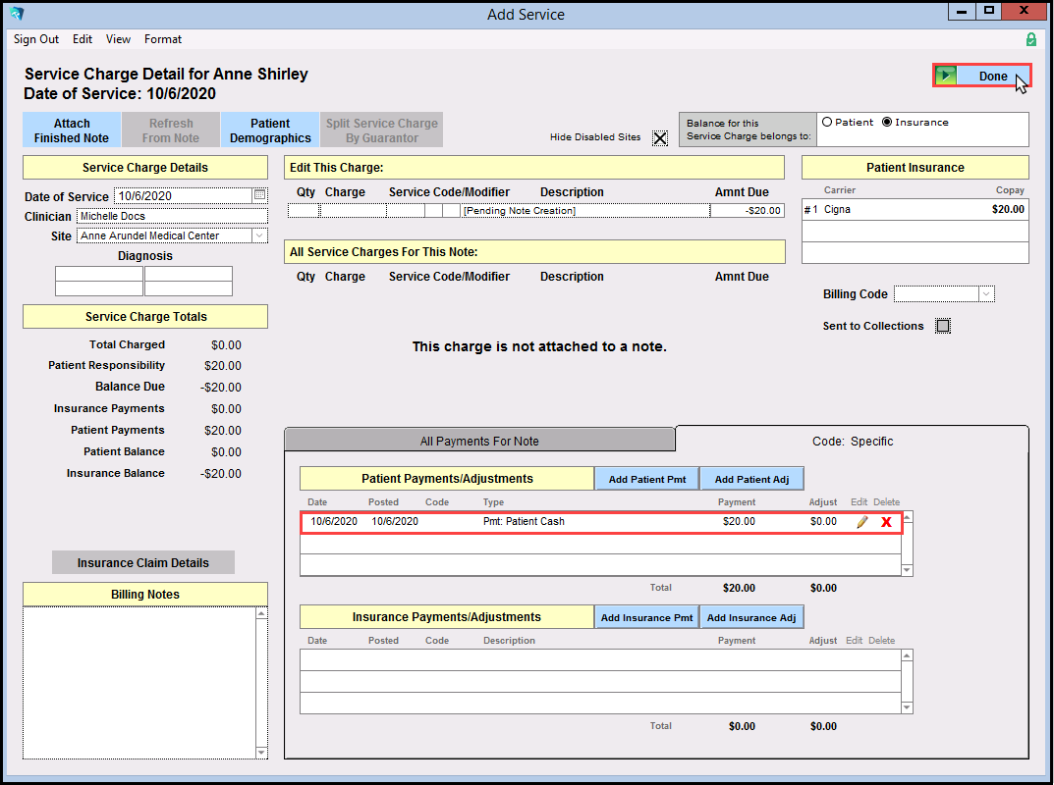Open the Sign Out menu
This screenshot has height=785, width=1054.
[36, 39]
